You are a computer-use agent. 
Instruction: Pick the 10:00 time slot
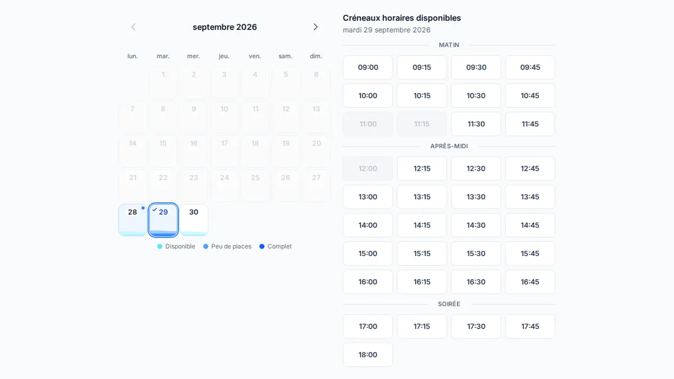pos(368,95)
